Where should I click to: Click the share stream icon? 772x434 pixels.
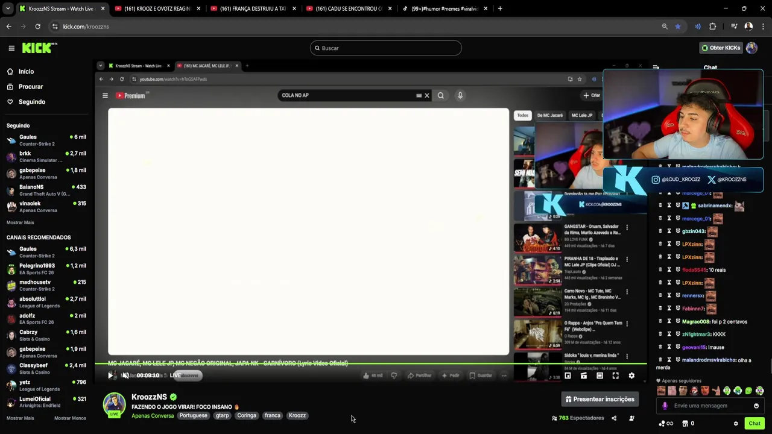point(614,418)
